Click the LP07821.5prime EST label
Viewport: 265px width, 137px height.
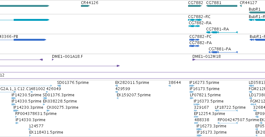(x=205, y=95)
